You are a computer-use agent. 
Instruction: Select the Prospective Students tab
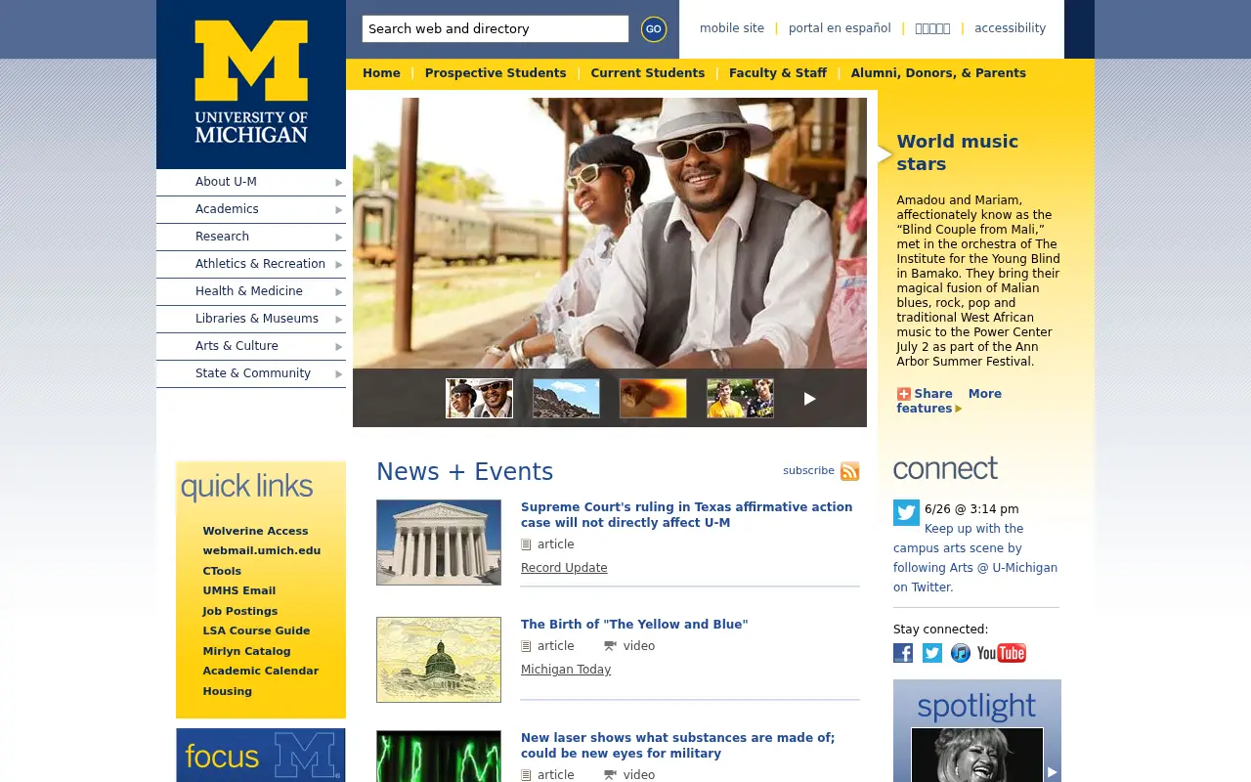[x=496, y=73]
